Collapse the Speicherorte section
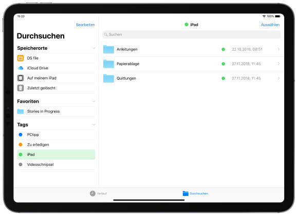Viewport: 298px width, 216px height. [94, 48]
